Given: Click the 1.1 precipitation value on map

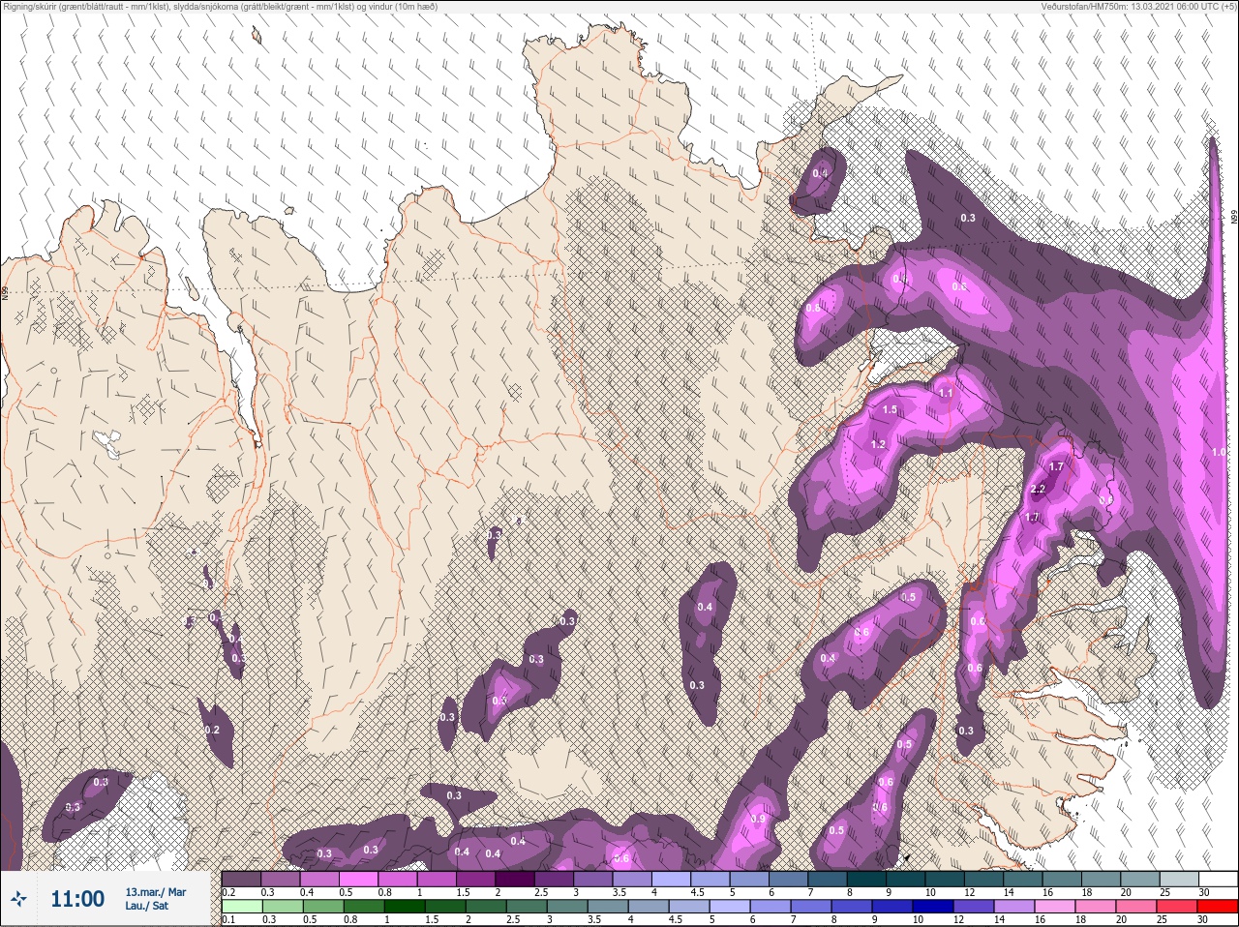Looking at the screenshot, I should (x=946, y=394).
